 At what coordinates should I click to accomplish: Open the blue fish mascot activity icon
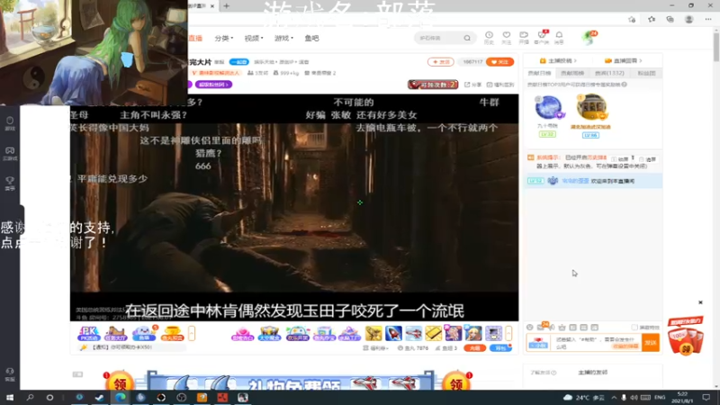[144, 333]
